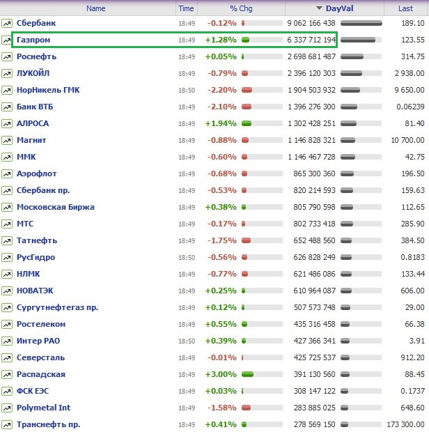Image resolution: width=429 pixels, height=432 pixels.
Task: Select the Татнефть stock name
Action: pos(36,240)
